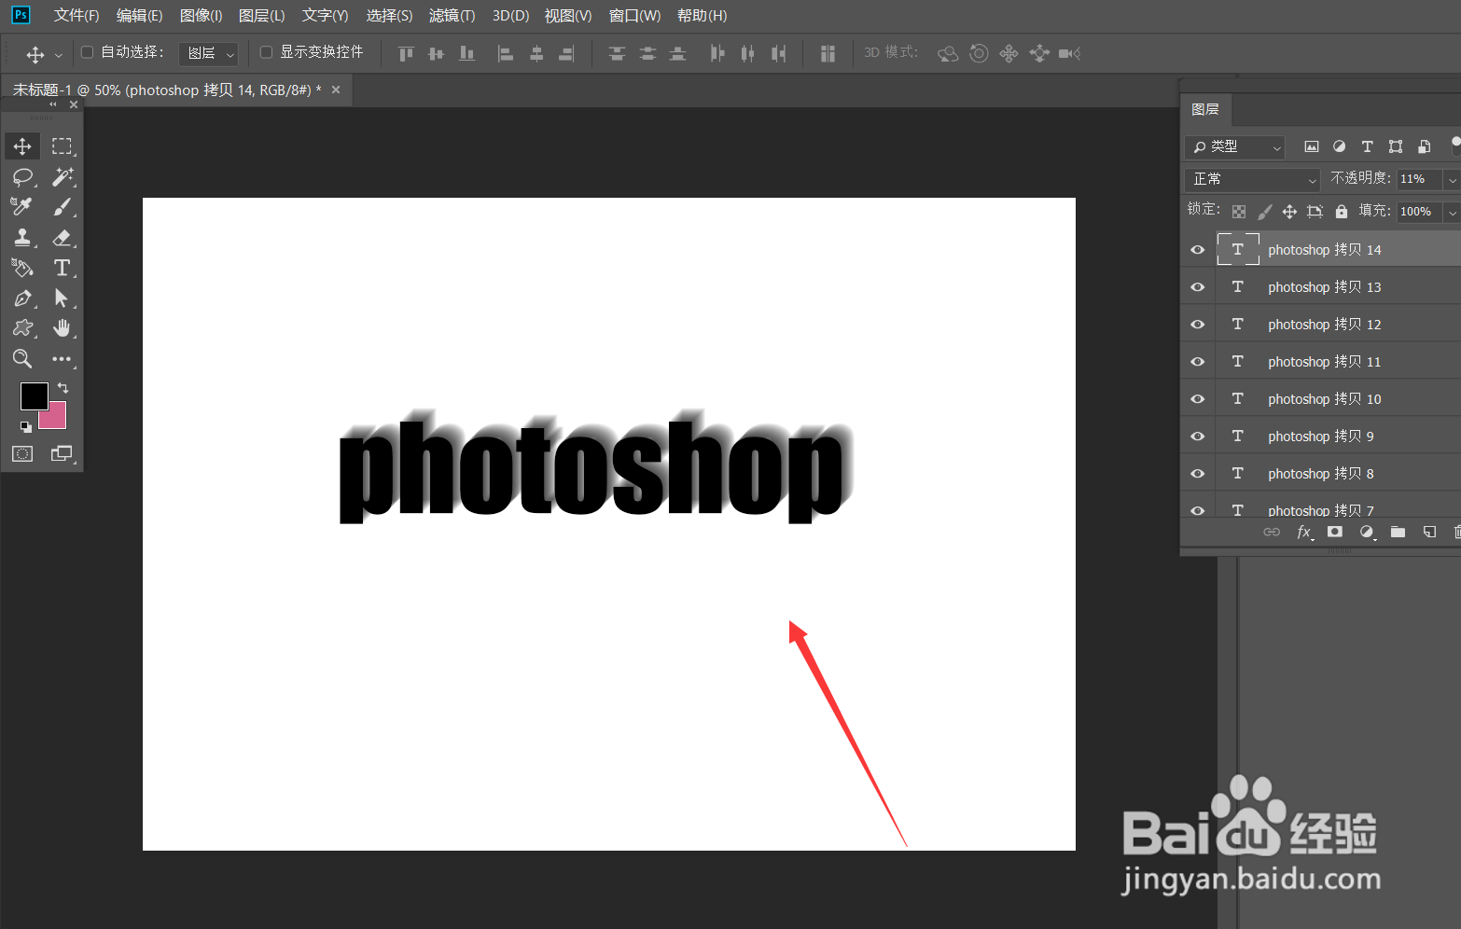Viewport: 1461px width, 929px height.
Task: Open the fill slider dropdown arrow
Action: (x=1452, y=212)
